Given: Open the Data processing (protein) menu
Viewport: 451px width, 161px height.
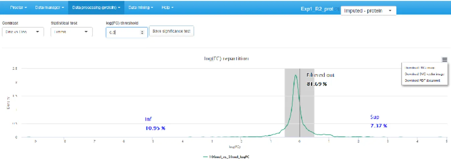Looking at the screenshot, I should (96, 7).
